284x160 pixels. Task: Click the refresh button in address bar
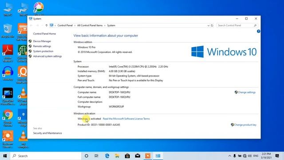(212, 25)
